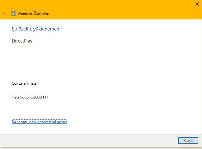Click the 'Şu özellik yüklenemedi:' heading
The width and height of the screenshot is (202, 149).
37,29
